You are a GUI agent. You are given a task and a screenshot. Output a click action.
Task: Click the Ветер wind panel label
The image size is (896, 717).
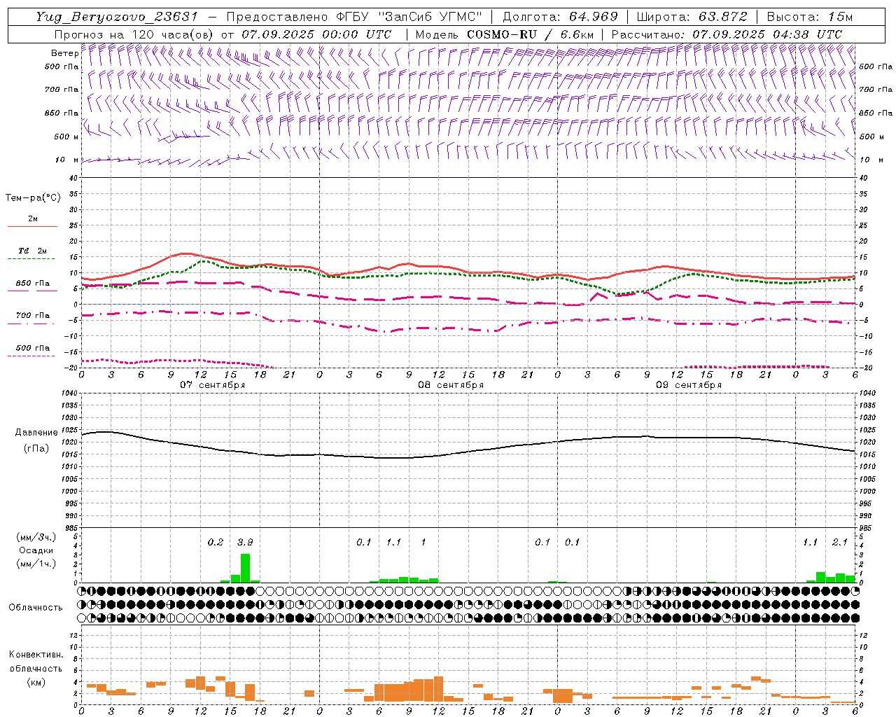click(x=64, y=53)
